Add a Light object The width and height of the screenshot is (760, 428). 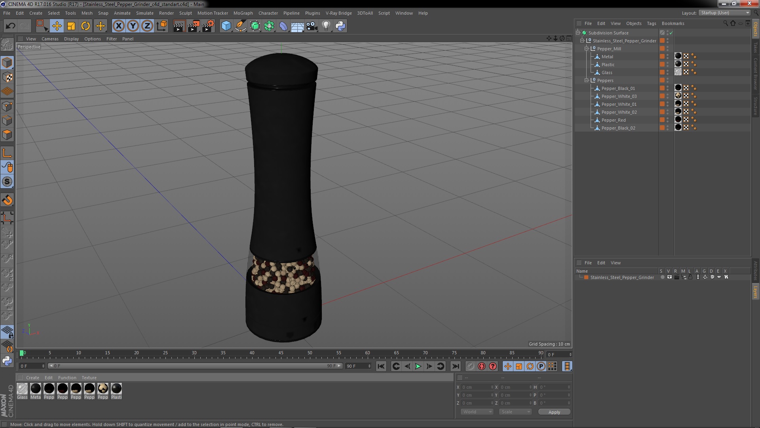pos(326,26)
